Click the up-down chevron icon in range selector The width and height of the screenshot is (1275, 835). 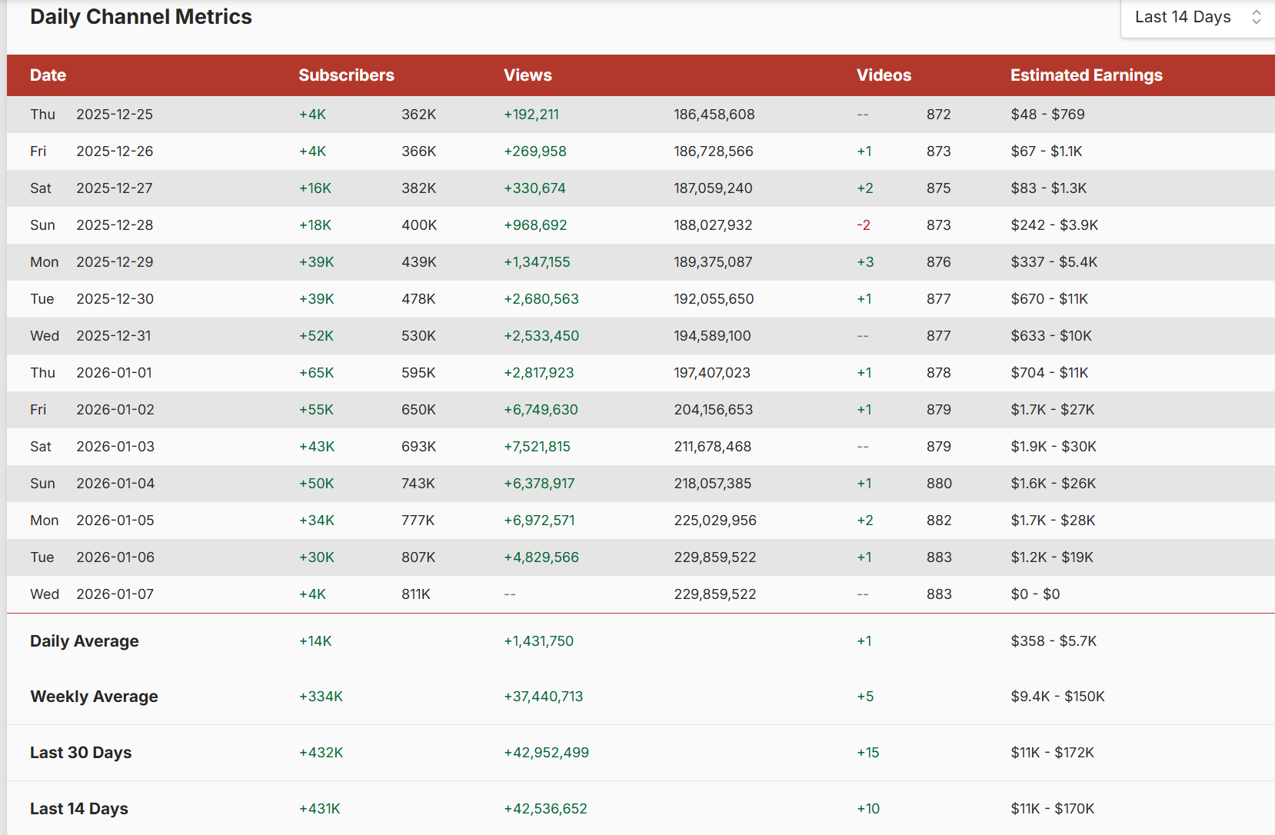(1256, 17)
